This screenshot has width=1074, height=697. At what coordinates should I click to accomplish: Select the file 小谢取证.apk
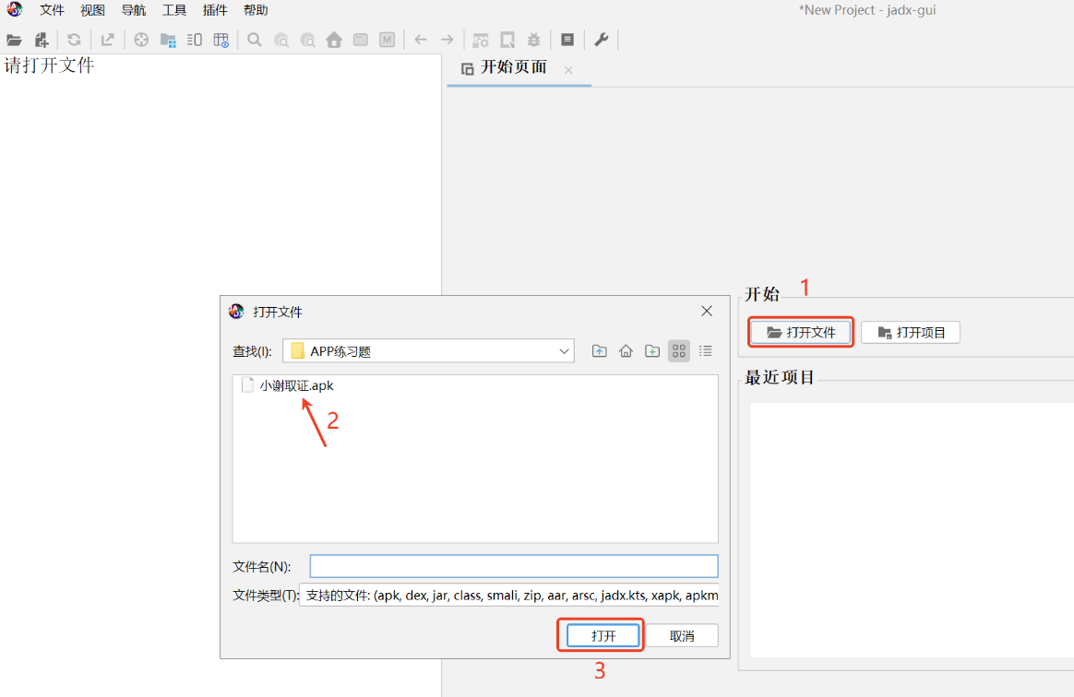[x=288, y=385]
